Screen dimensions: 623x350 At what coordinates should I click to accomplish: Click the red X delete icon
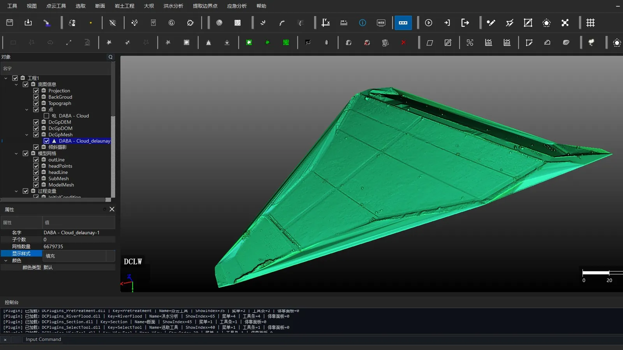click(404, 42)
